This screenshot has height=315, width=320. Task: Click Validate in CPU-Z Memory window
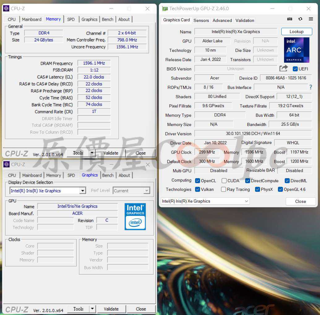[x=111, y=153]
